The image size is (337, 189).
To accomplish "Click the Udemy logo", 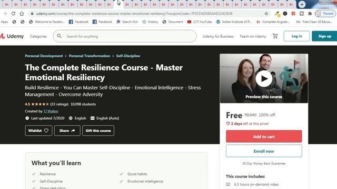I will pyautogui.click(x=12, y=36).
